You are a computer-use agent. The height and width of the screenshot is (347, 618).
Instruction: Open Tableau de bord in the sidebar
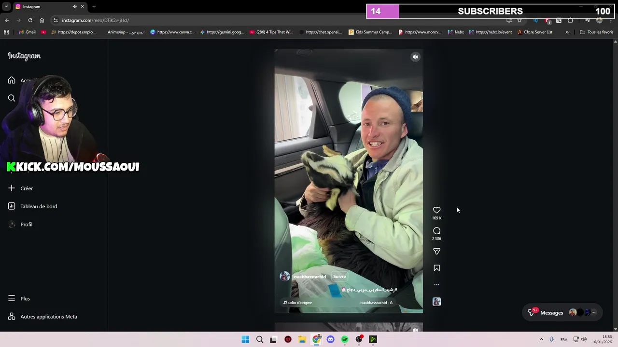click(x=33, y=206)
